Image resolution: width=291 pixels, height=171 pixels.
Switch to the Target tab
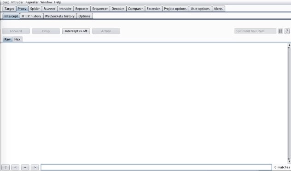click(9, 9)
